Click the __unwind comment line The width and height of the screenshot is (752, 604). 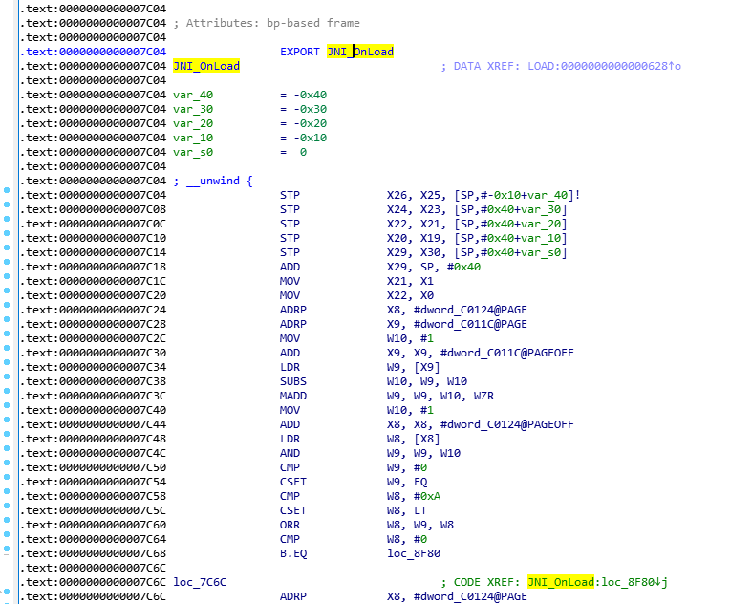(x=213, y=181)
